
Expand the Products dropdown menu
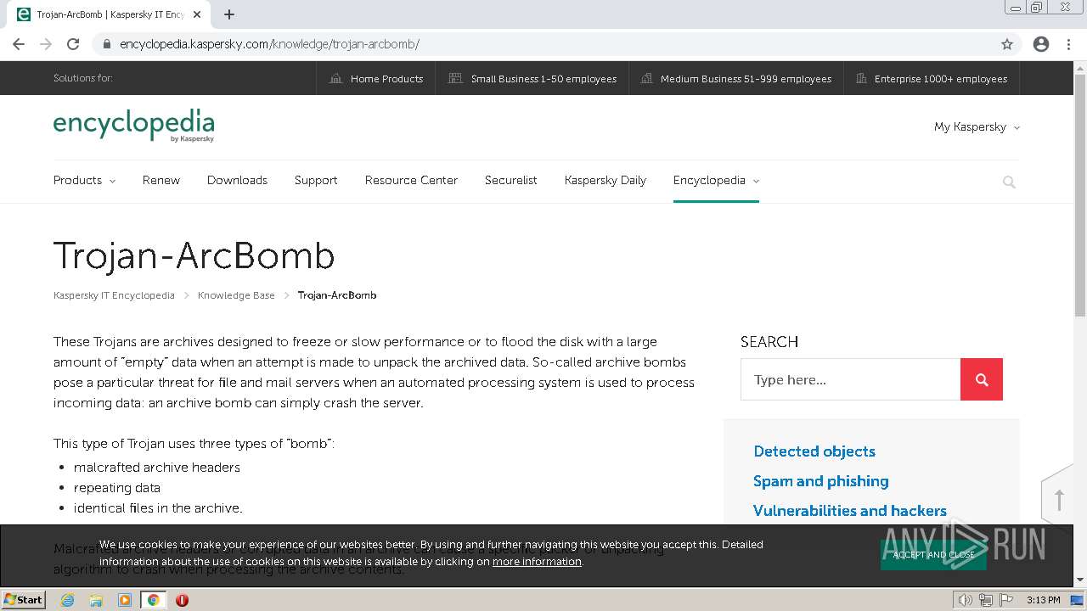[84, 180]
